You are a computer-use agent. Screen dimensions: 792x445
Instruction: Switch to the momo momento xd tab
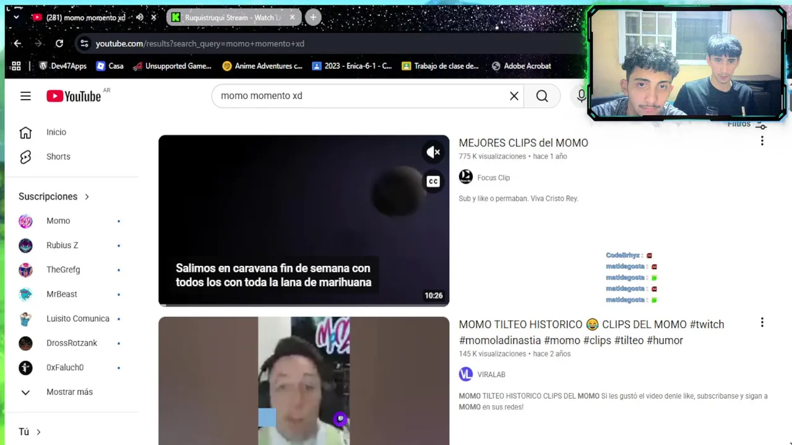tap(85, 17)
